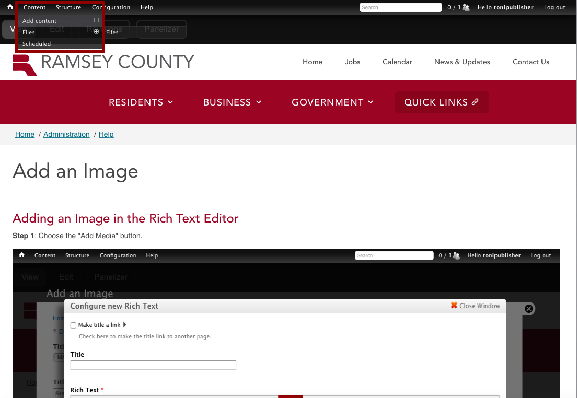577x398 pixels.
Task: Click Structure in the tutorial screenshot toolbar
Action: [x=77, y=255]
